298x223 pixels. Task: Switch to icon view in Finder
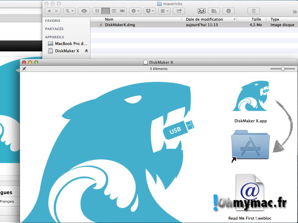(x=97, y=11)
